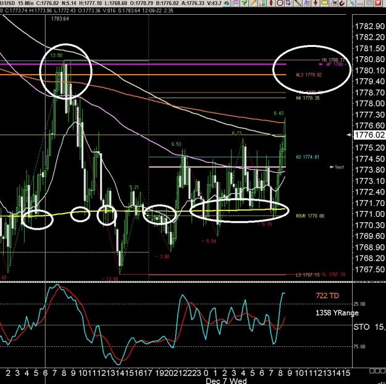Image resolution: width=386 pixels, height=384 pixels.
Task: Open the purple bands indicator tool
Action: coord(235,3)
